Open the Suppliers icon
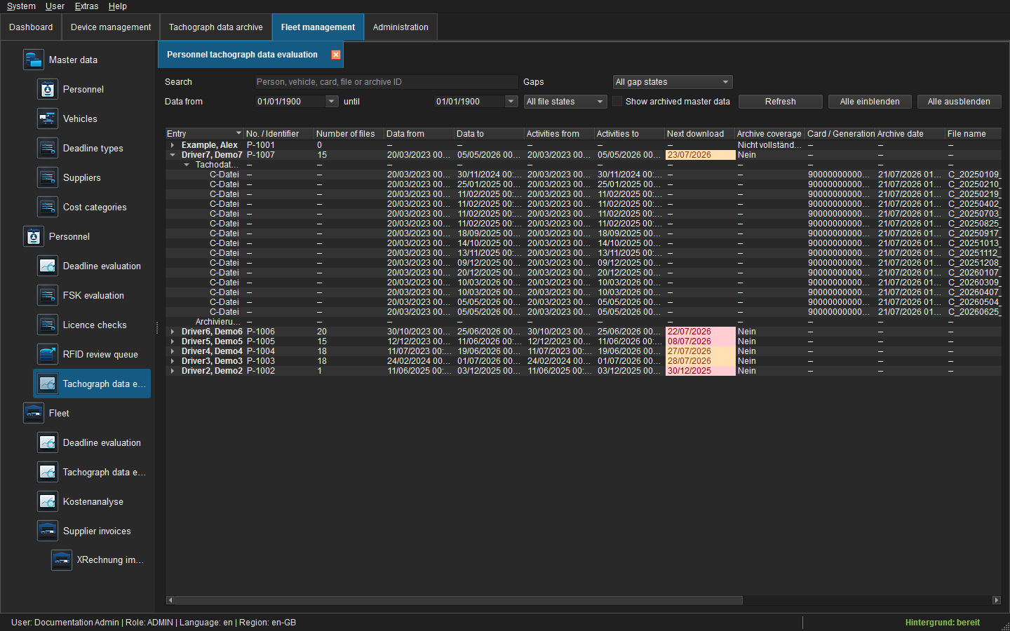 pyautogui.click(x=48, y=177)
